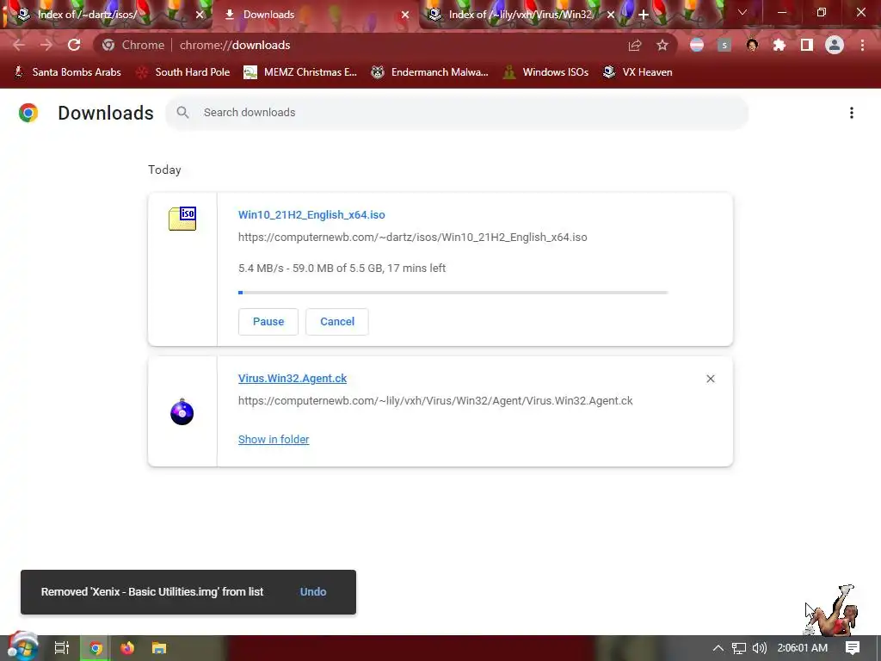Open the Action Center notifications icon
This screenshot has height=661, width=881.
pyautogui.click(x=853, y=648)
